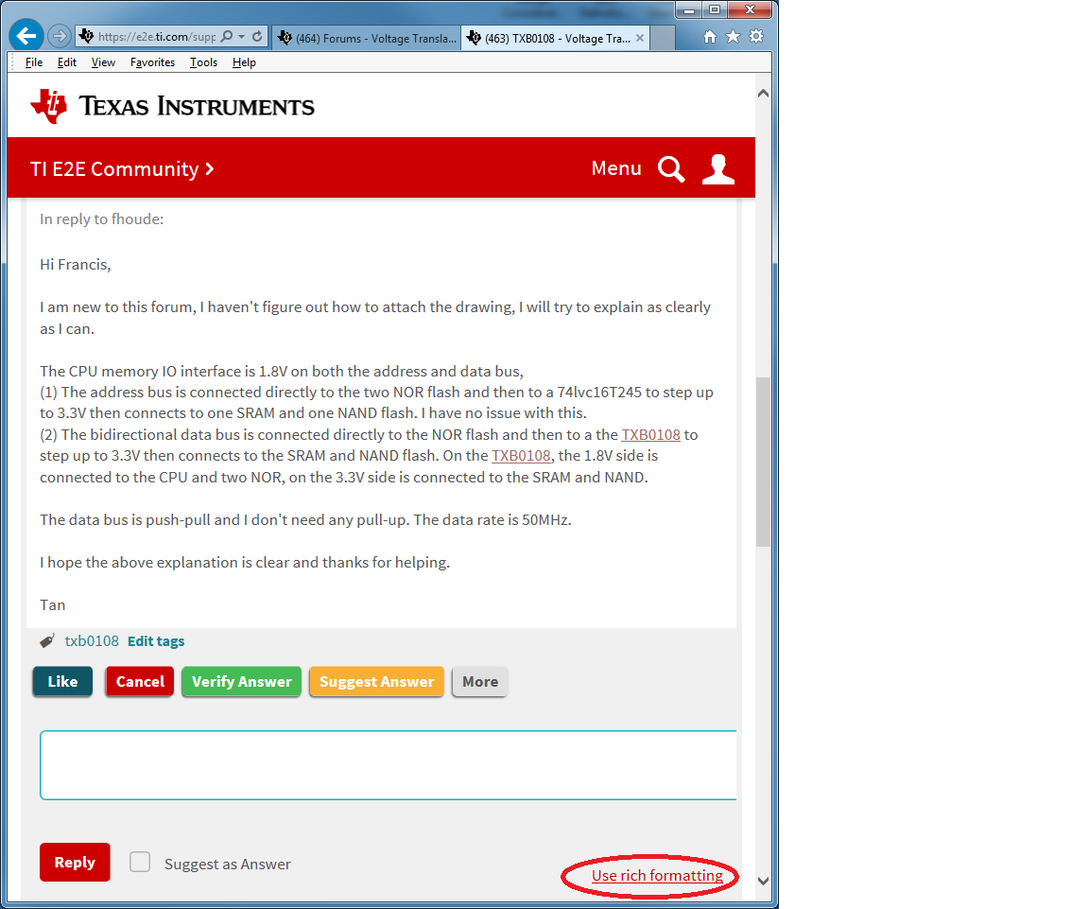Click the 'In reply to fhoude:' text
The width and height of the screenshot is (1089, 909).
(x=101, y=219)
